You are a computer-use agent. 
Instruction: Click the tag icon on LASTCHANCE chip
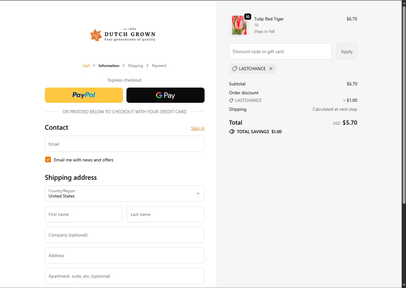coord(235,69)
